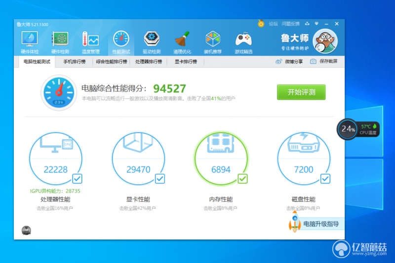Screen dimensions: 395x263
Task: Click the 内存性能 label
Action: pos(221,199)
